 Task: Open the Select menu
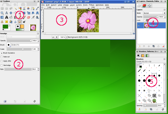point(54,5)
